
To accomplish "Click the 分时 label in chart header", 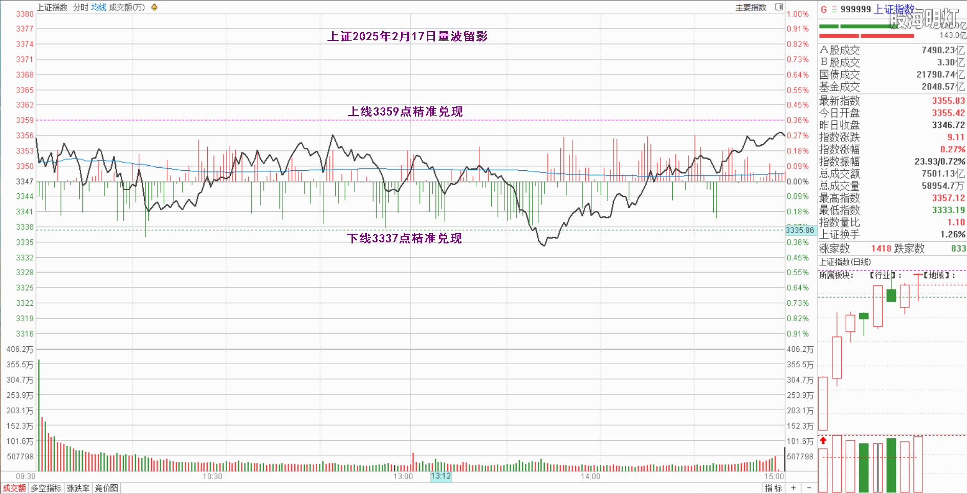I will (81, 7).
